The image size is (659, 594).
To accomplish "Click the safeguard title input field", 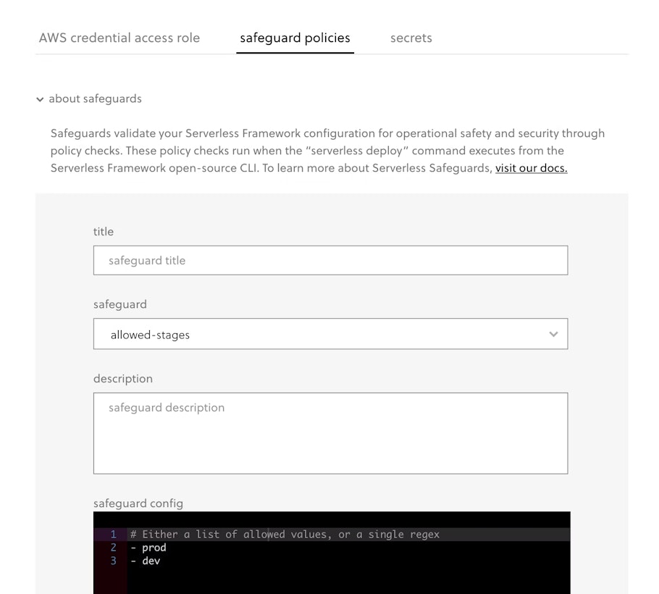I will pyautogui.click(x=330, y=260).
